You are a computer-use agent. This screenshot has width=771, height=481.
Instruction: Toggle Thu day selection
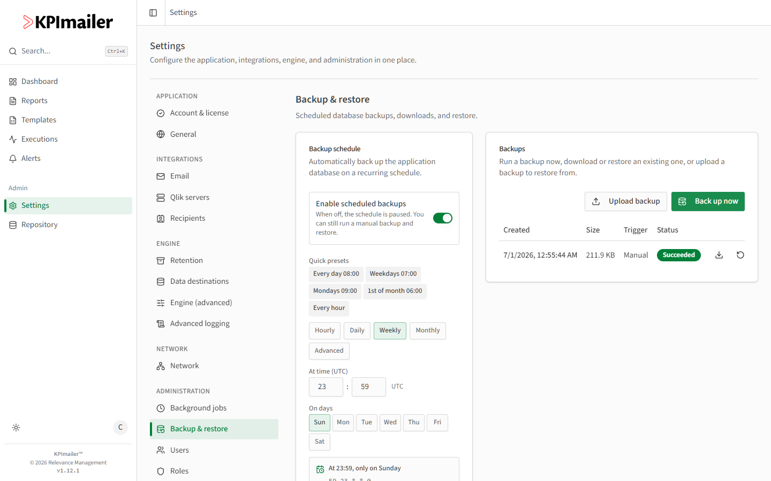coord(414,423)
